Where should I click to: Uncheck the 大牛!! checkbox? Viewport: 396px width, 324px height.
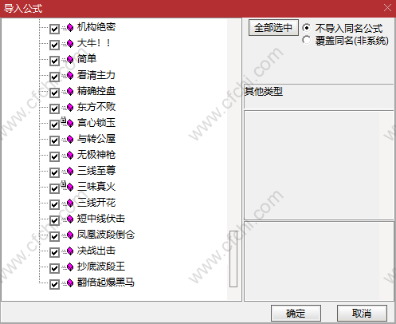click(x=54, y=45)
